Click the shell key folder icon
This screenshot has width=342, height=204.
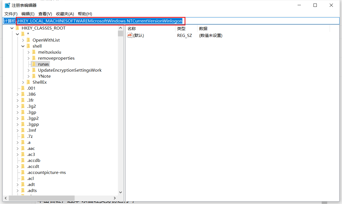coord(29,46)
